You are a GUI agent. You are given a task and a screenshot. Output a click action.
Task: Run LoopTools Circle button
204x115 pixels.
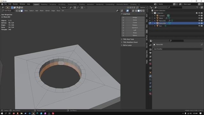[135, 20]
